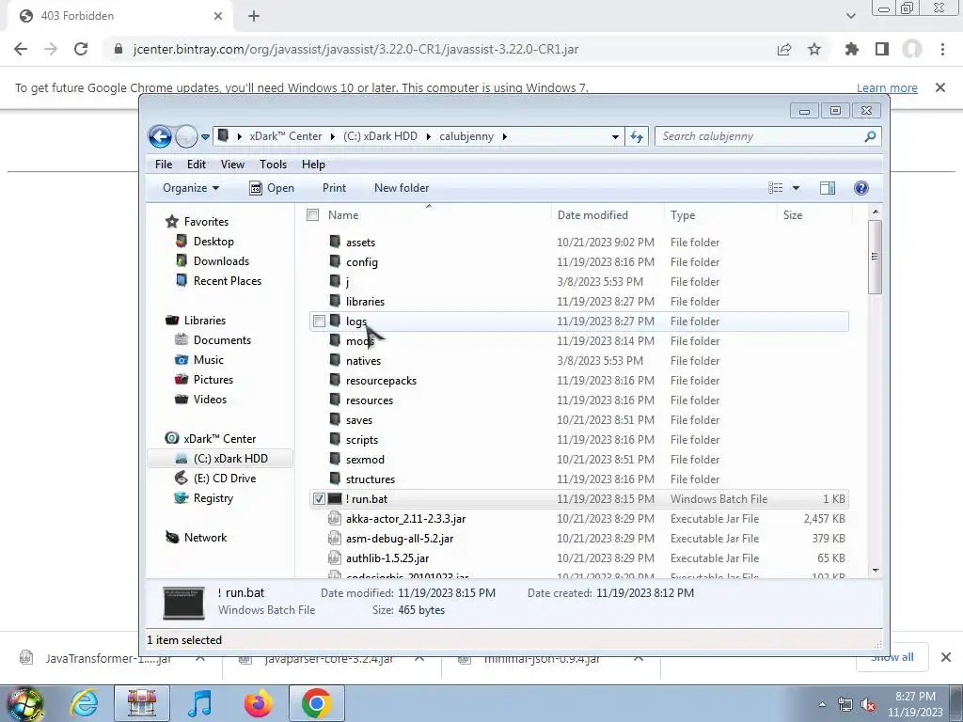The width and height of the screenshot is (963, 722).
Task: Click the Print toolbar button
Action: tap(334, 188)
